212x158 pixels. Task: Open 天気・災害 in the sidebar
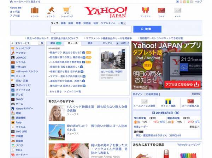pyautogui.click(x=22, y=81)
